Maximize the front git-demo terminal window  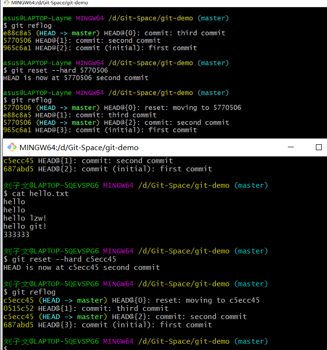(318, 147)
